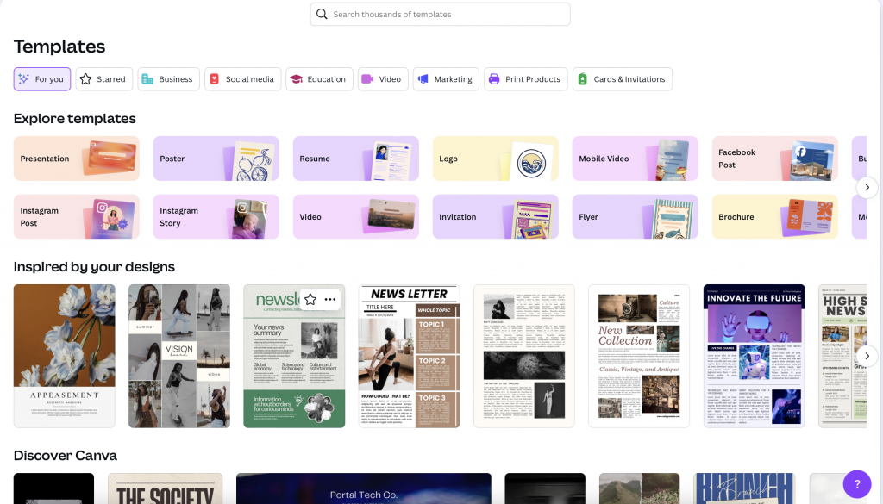Viewport: 883px width, 504px height.
Task: Switch to the Business category
Action: coord(168,78)
